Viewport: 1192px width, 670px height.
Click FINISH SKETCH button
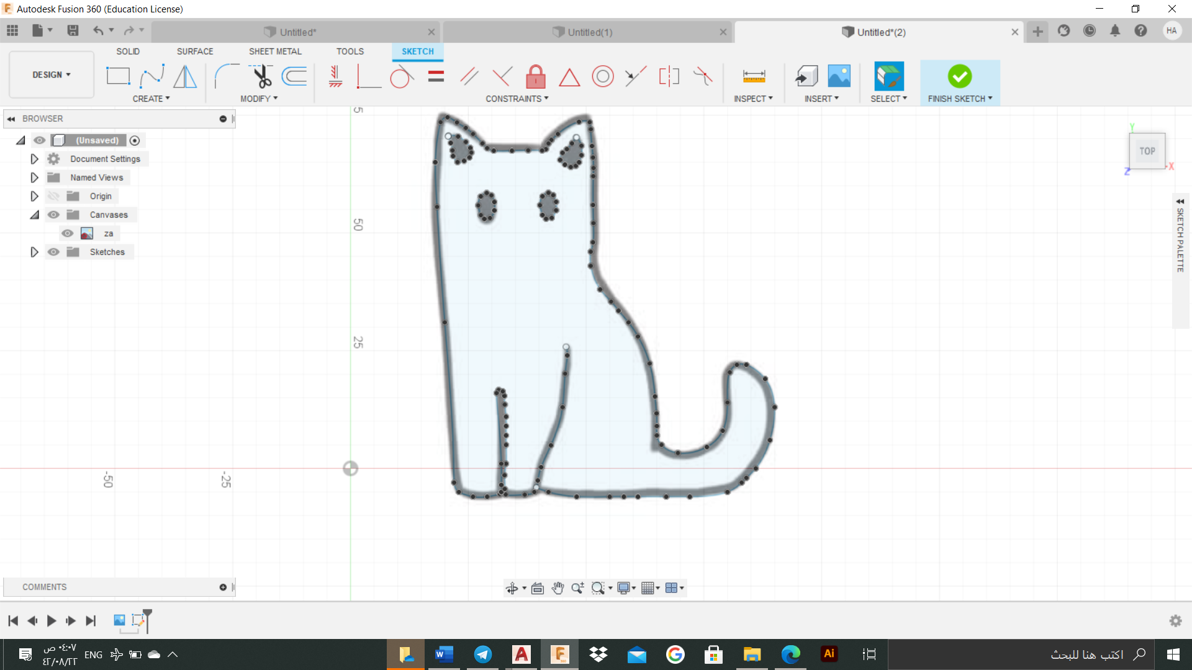point(960,83)
